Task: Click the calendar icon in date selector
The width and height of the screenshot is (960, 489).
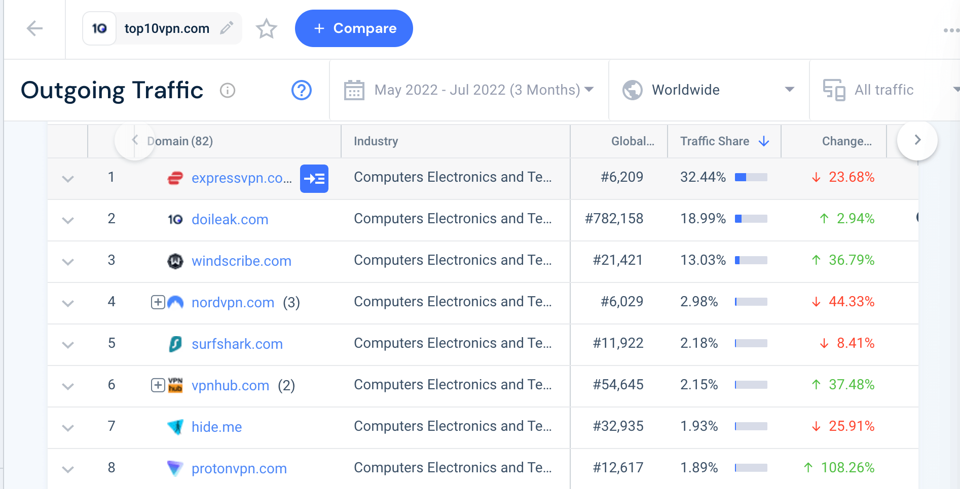Action: point(354,90)
